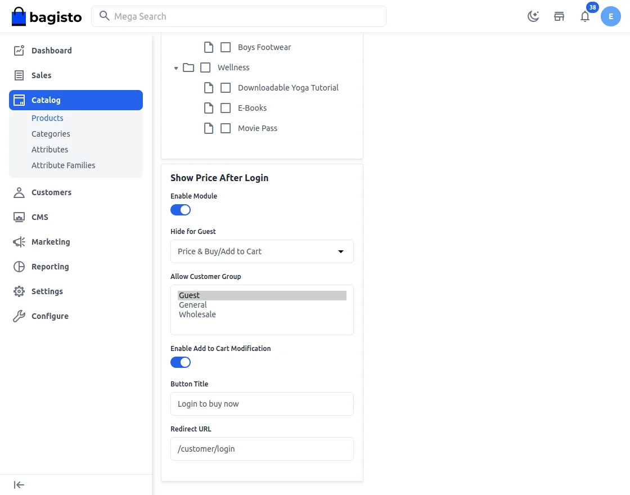Disable the Enable Module toggle
This screenshot has height=495, width=630.
tap(180, 209)
